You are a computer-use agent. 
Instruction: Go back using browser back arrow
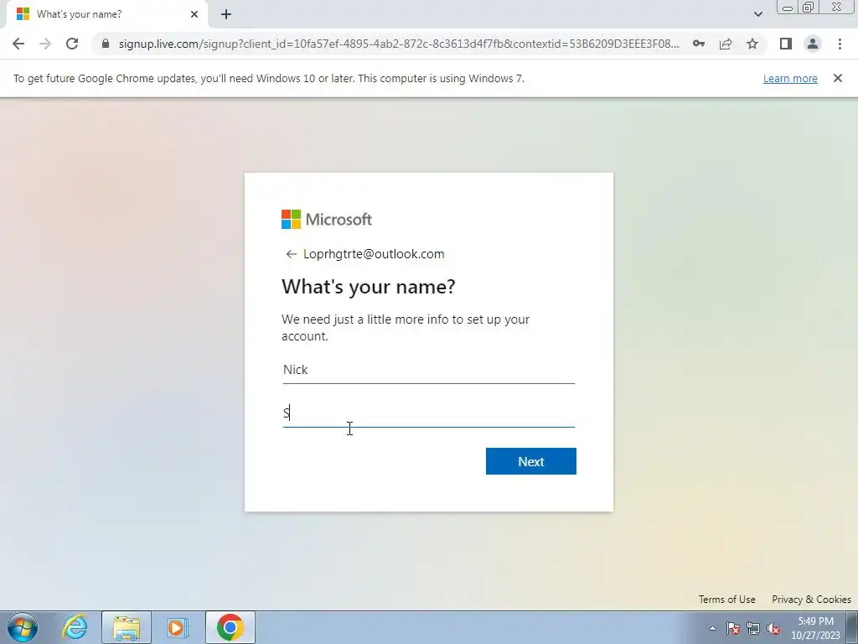pos(18,44)
